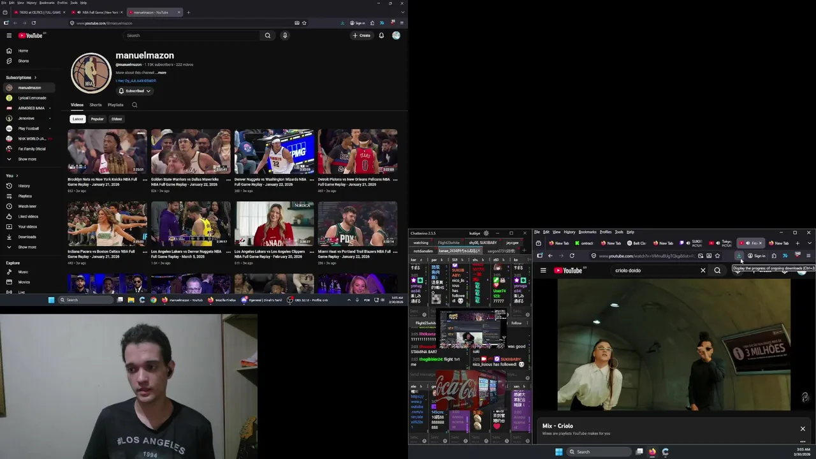
Task: Open Discord #general taskbar item
Action: pyautogui.click(x=261, y=300)
